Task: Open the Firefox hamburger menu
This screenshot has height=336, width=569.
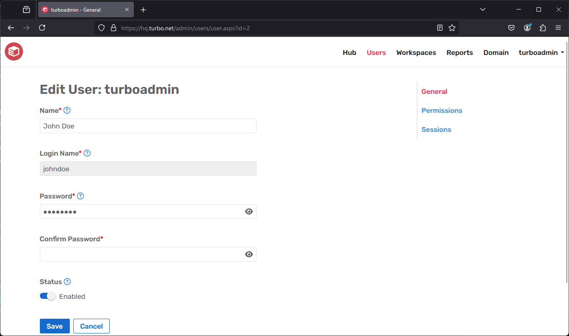Action: tap(558, 28)
